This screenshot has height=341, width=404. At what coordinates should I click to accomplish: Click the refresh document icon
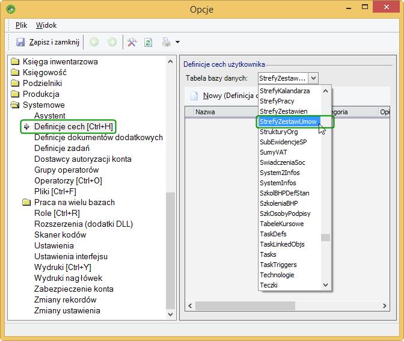148,42
